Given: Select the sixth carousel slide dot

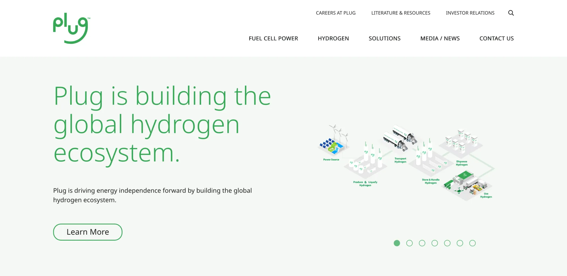Looking at the screenshot, I should [460, 243].
